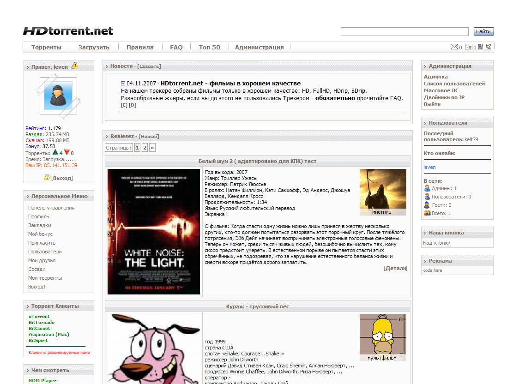The image size is (519, 384).
Task: Collapse the Realesez section header
Action: (107, 136)
